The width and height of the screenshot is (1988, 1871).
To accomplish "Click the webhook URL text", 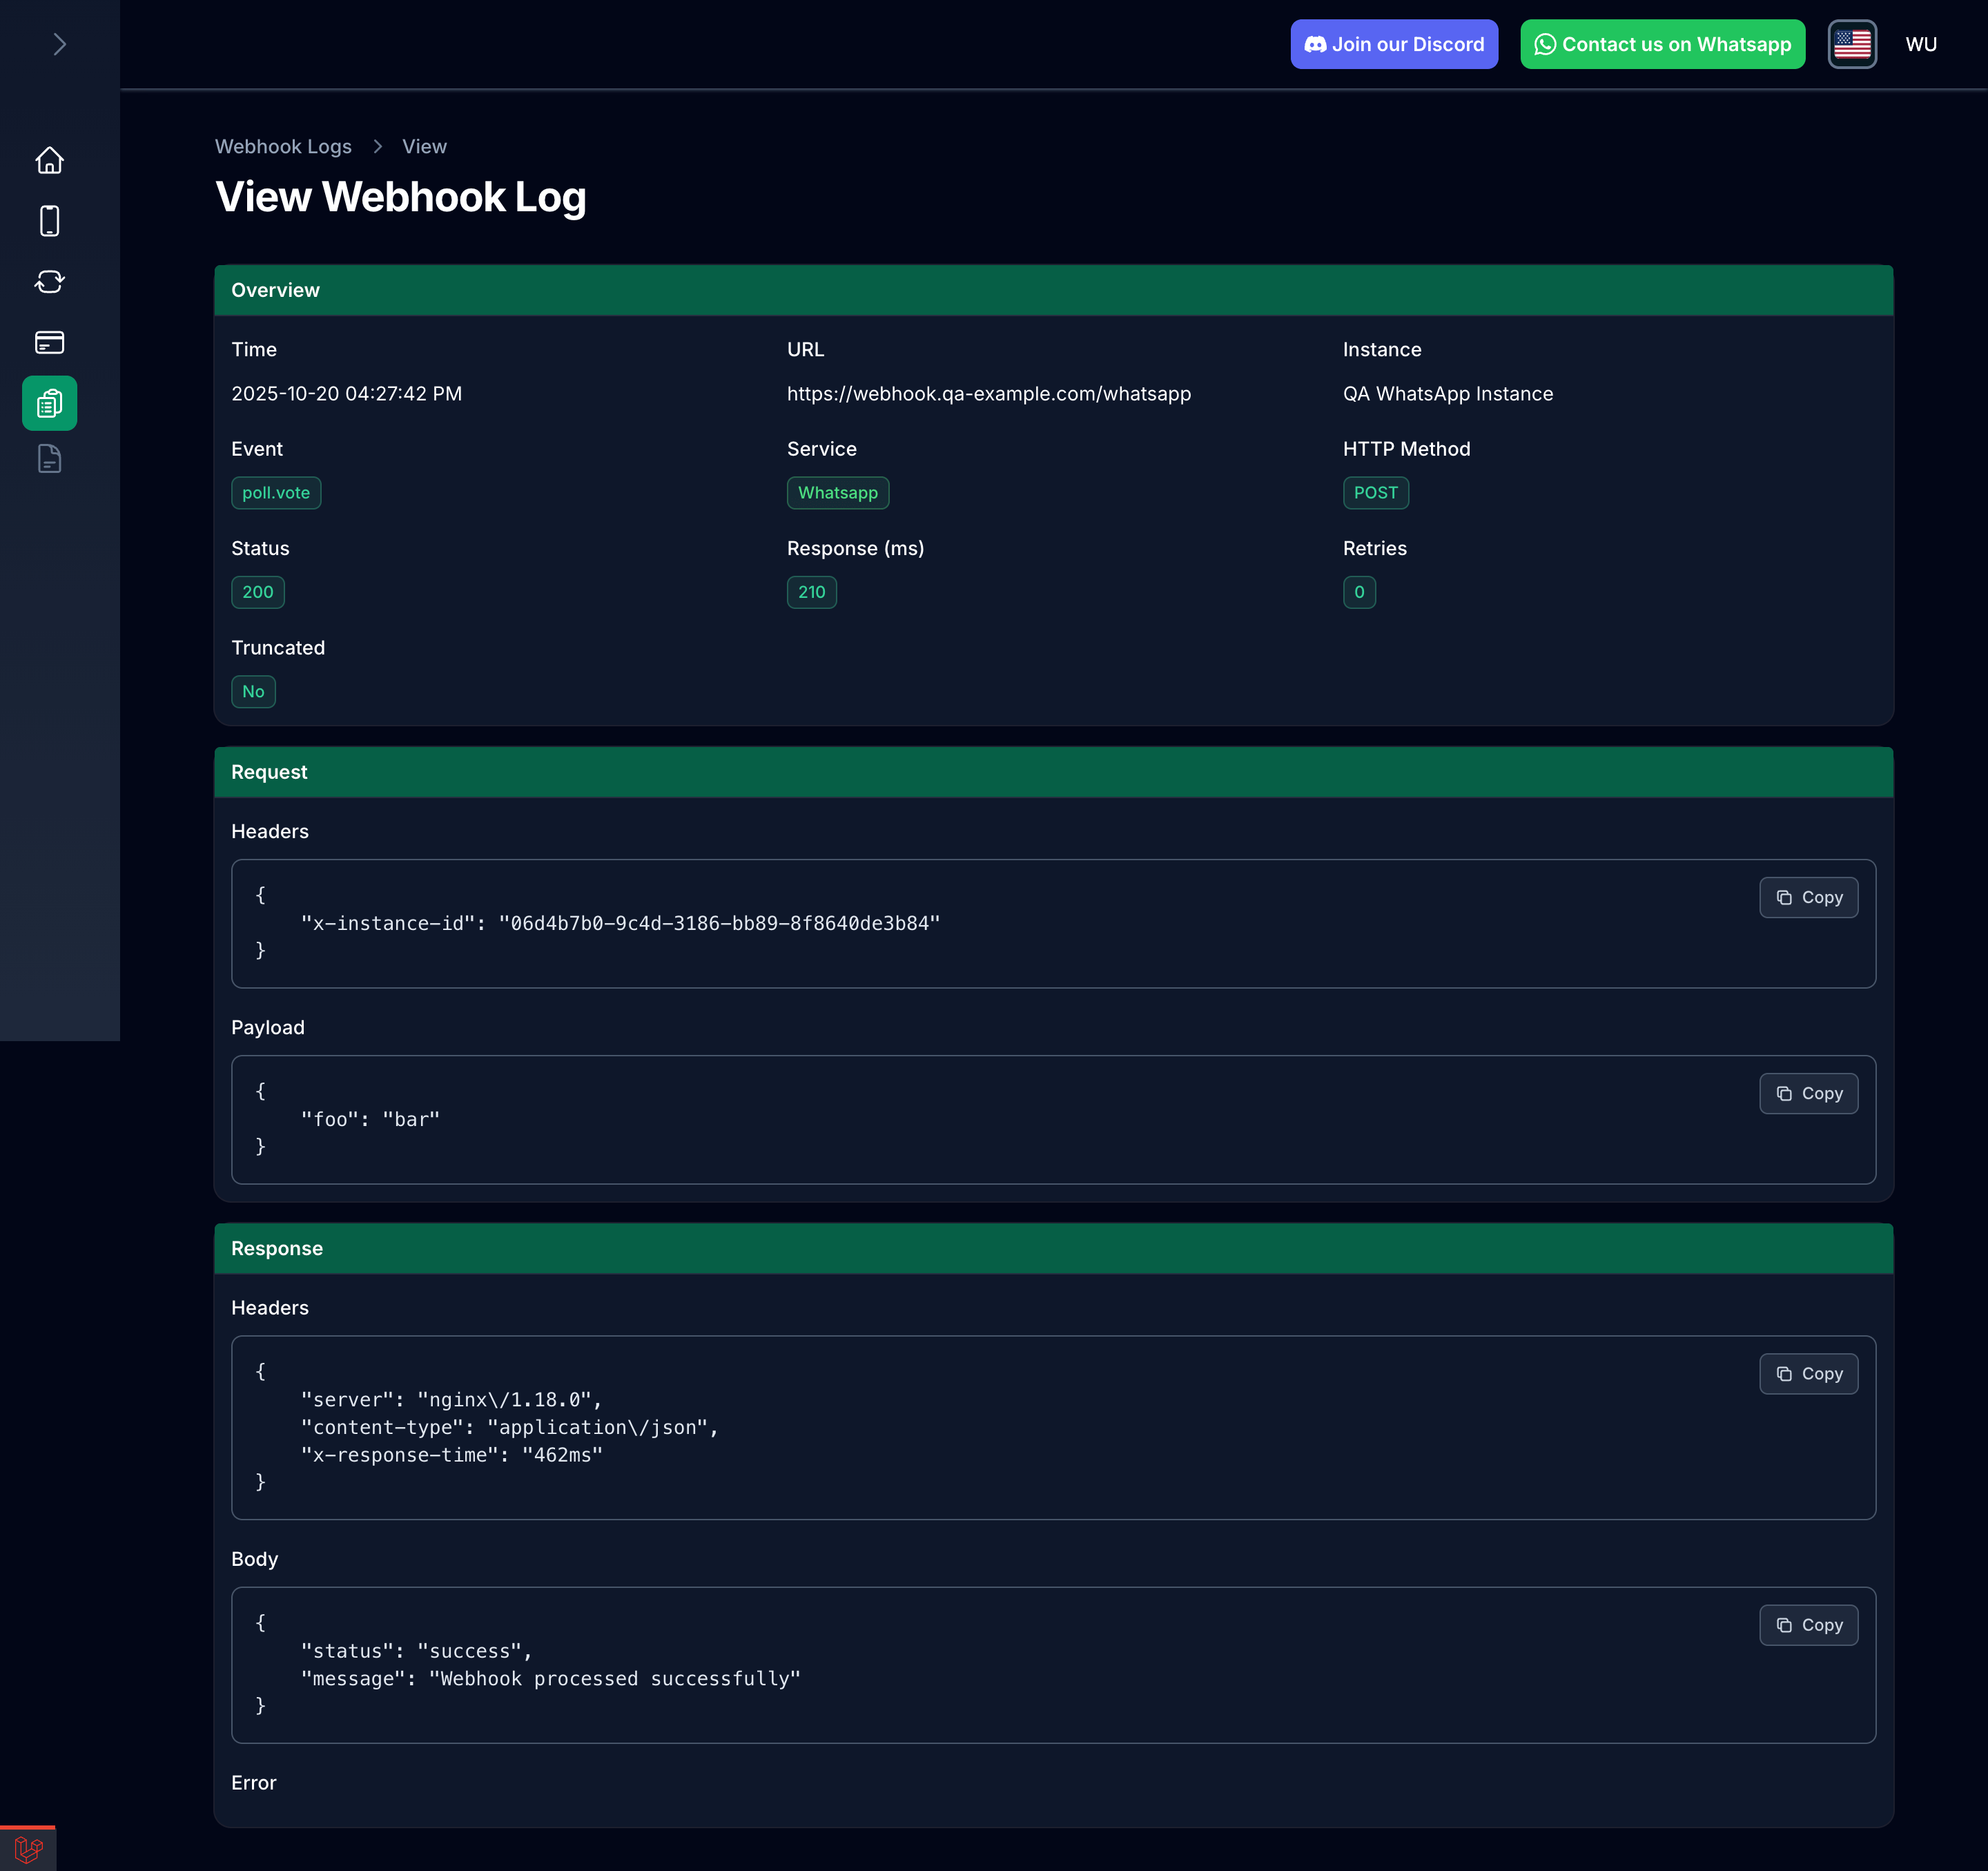I will [988, 393].
